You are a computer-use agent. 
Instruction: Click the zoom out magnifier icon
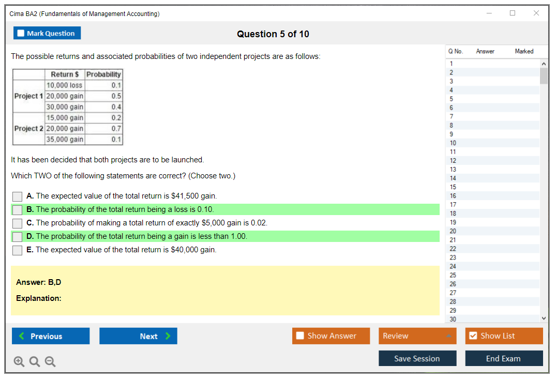[x=50, y=362]
